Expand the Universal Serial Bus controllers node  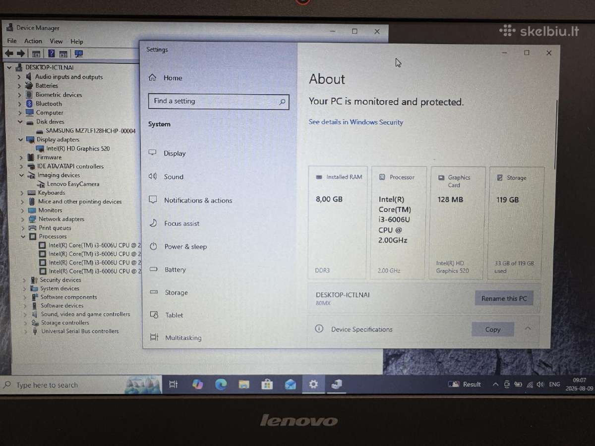tap(25, 331)
